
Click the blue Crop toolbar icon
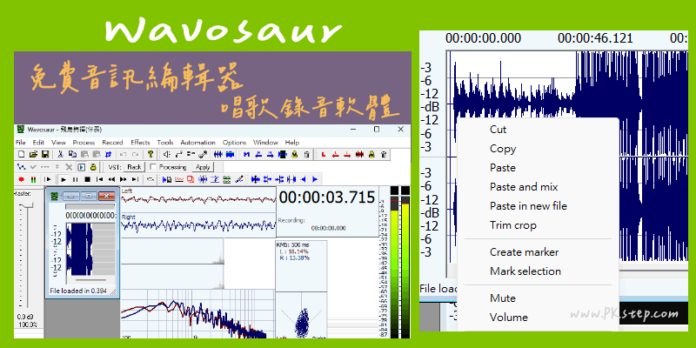pyautogui.click(x=108, y=155)
